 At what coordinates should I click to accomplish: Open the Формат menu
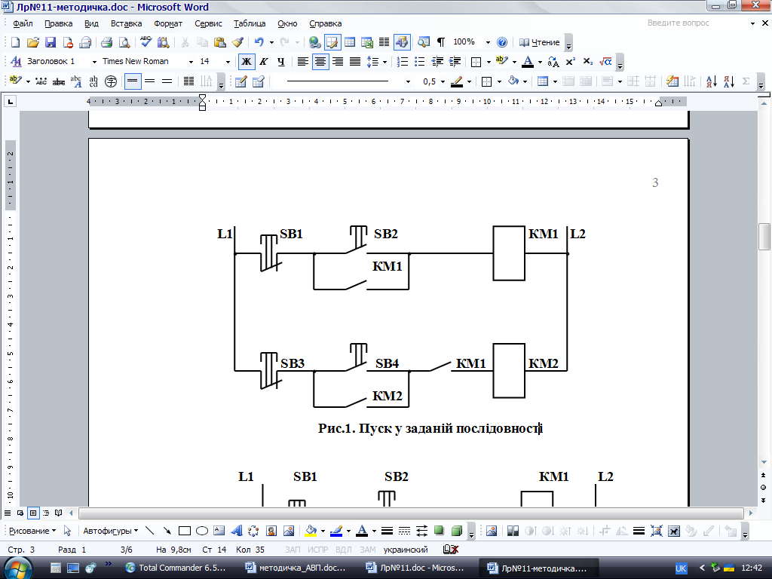point(168,23)
